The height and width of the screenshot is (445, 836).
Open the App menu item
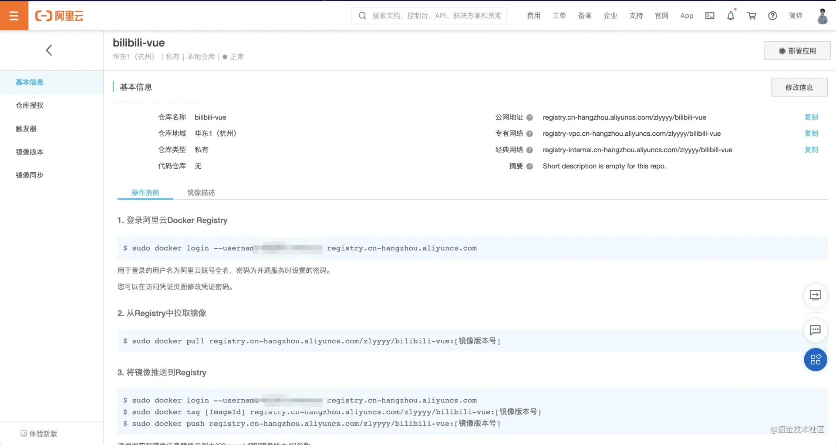coord(687,16)
